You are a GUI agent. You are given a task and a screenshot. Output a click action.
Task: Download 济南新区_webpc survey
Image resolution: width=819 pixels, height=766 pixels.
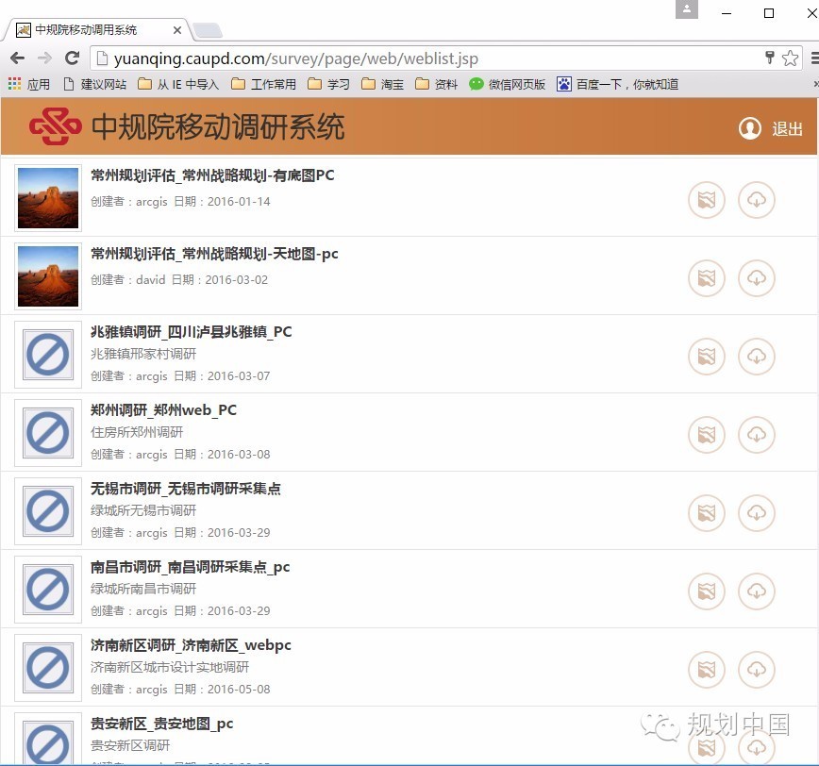tap(757, 670)
